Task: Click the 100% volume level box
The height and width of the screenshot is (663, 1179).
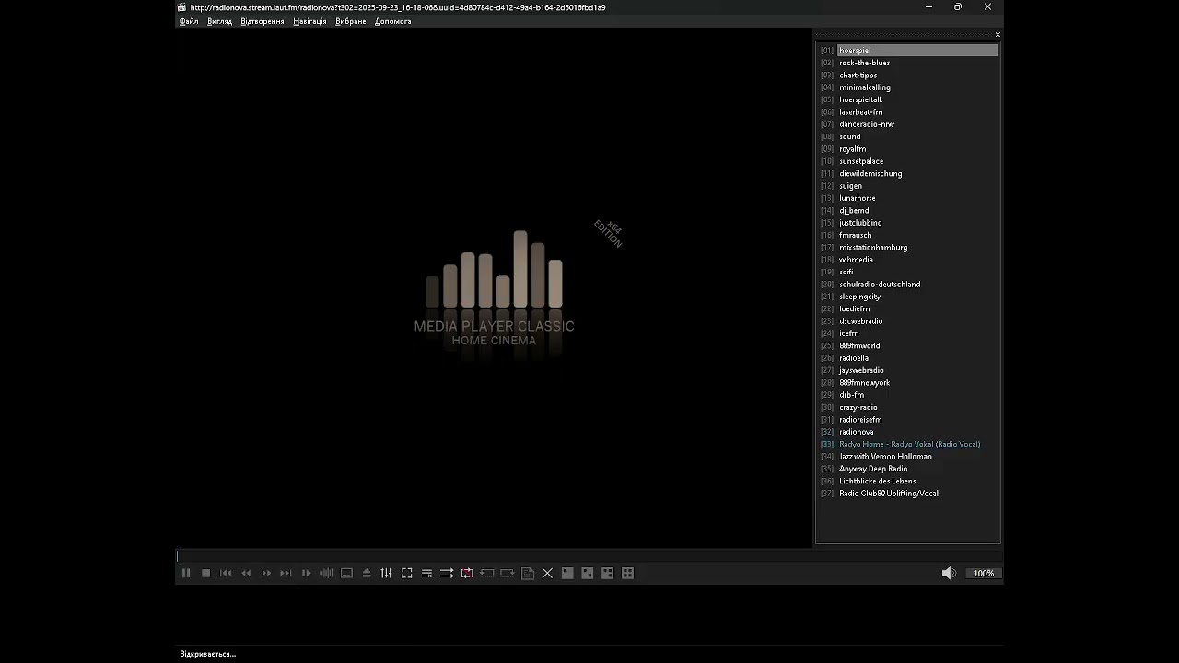Action: [984, 573]
